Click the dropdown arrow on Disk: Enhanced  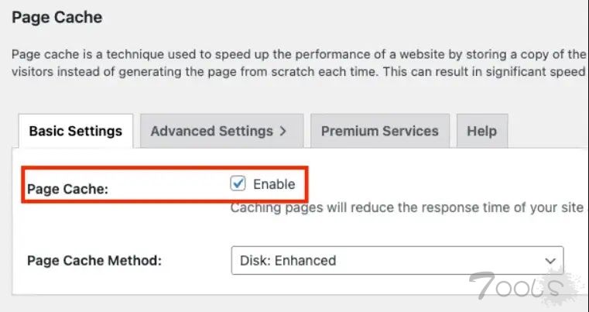point(550,261)
